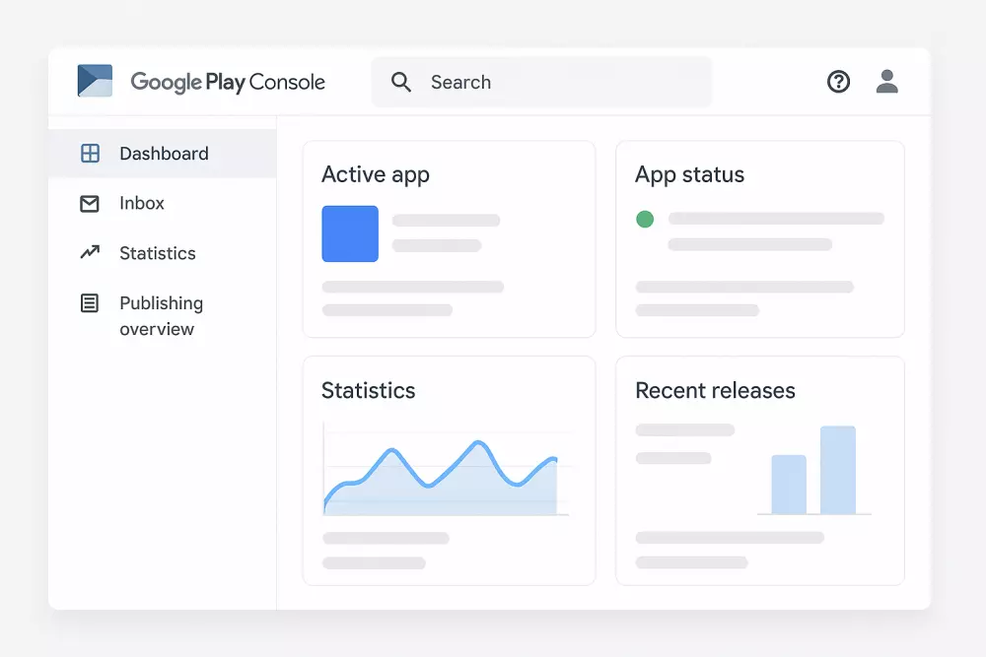Click the blue app icon thumbnail

click(x=349, y=233)
